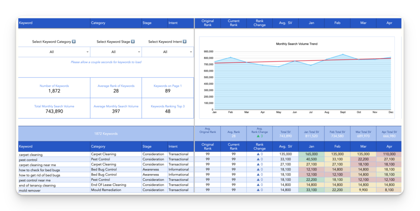Open the Keyword Intent dropdown set to All
Screen dimensions: 420x211
coord(168,52)
